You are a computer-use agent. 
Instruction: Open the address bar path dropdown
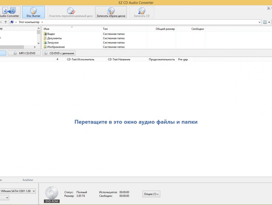[x=260, y=22]
